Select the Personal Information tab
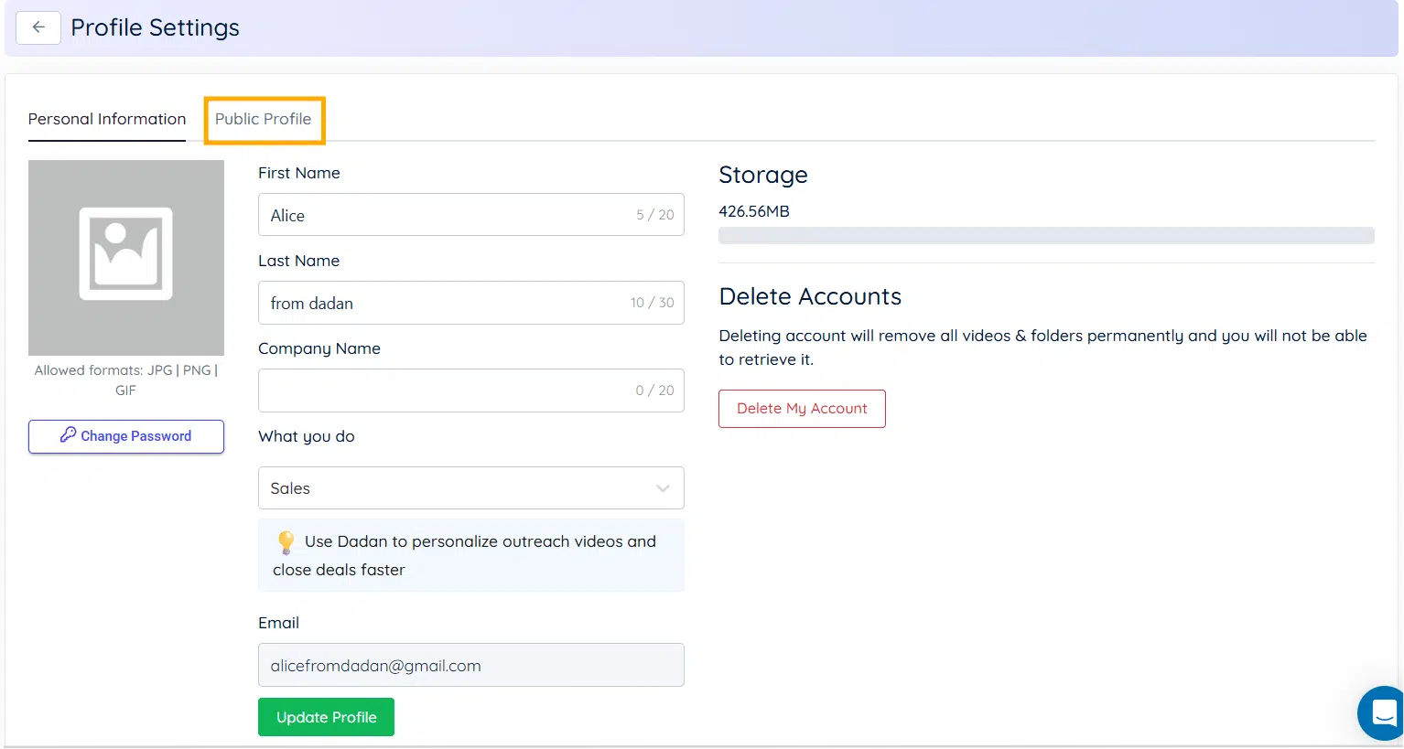The image size is (1404, 749). point(107,119)
